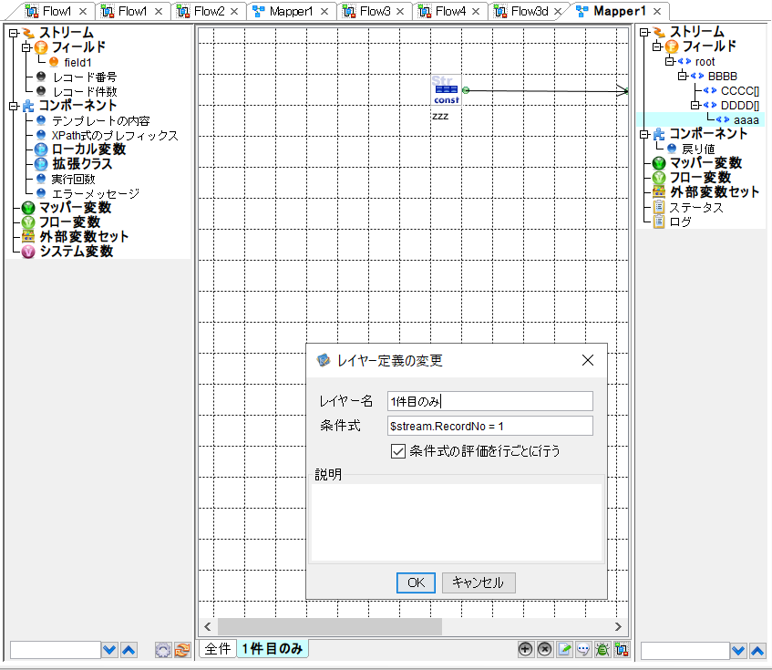Select the const node labeled zzz
This screenshot has height=670, width=772.
click(447, 90)
